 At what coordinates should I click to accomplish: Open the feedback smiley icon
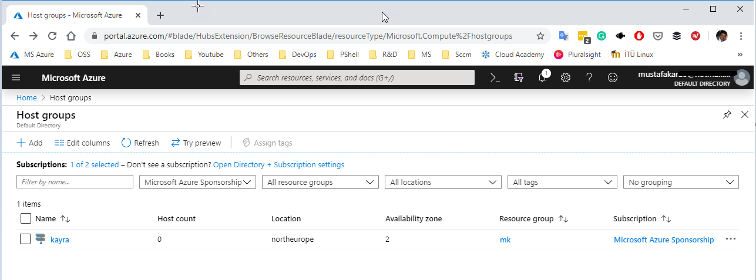point(613,77)
